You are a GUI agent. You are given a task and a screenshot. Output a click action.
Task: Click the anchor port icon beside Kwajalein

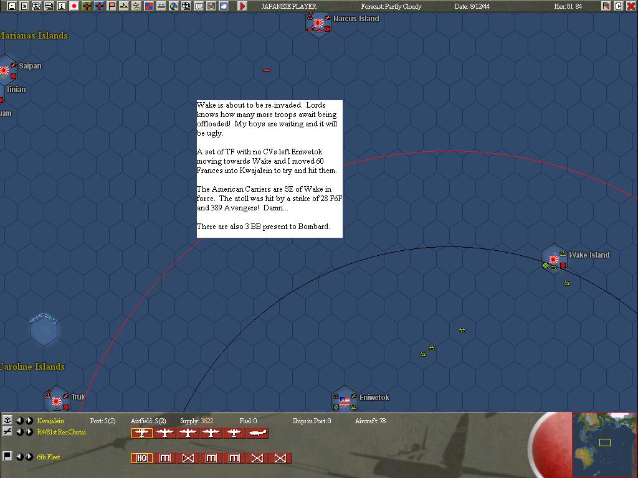click(7, 420)
